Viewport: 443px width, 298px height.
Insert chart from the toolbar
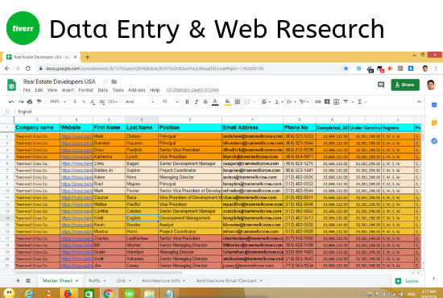pos(336,101)
